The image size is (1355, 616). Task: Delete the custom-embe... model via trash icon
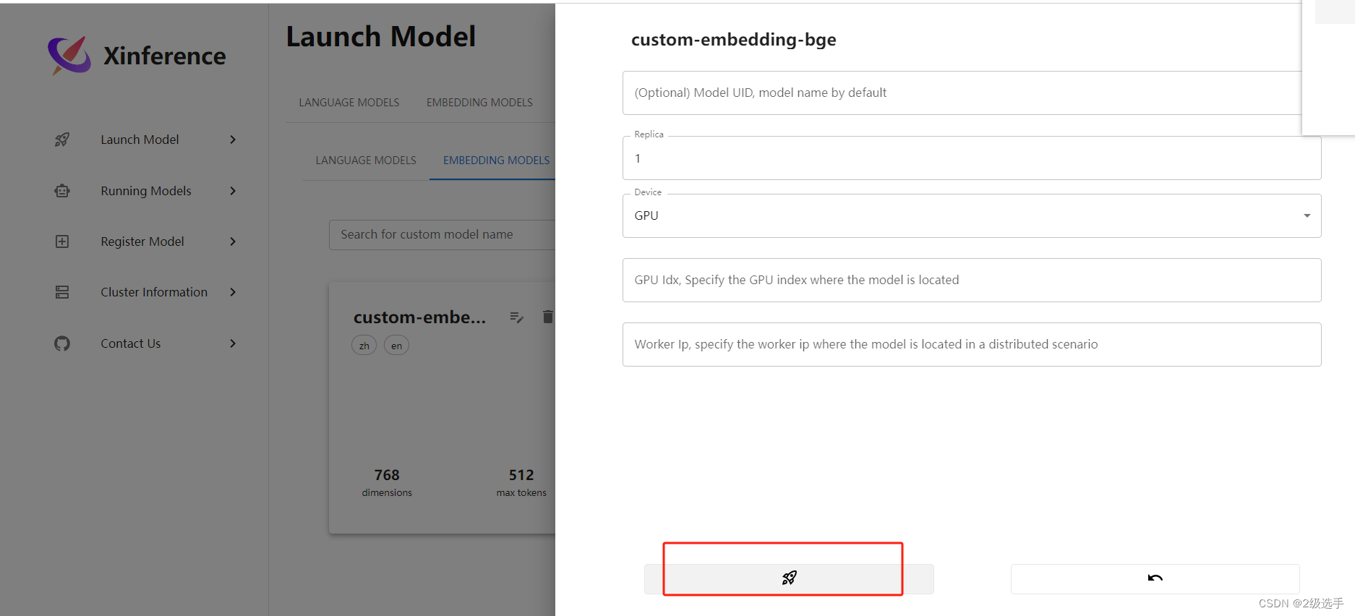point(547,317)
